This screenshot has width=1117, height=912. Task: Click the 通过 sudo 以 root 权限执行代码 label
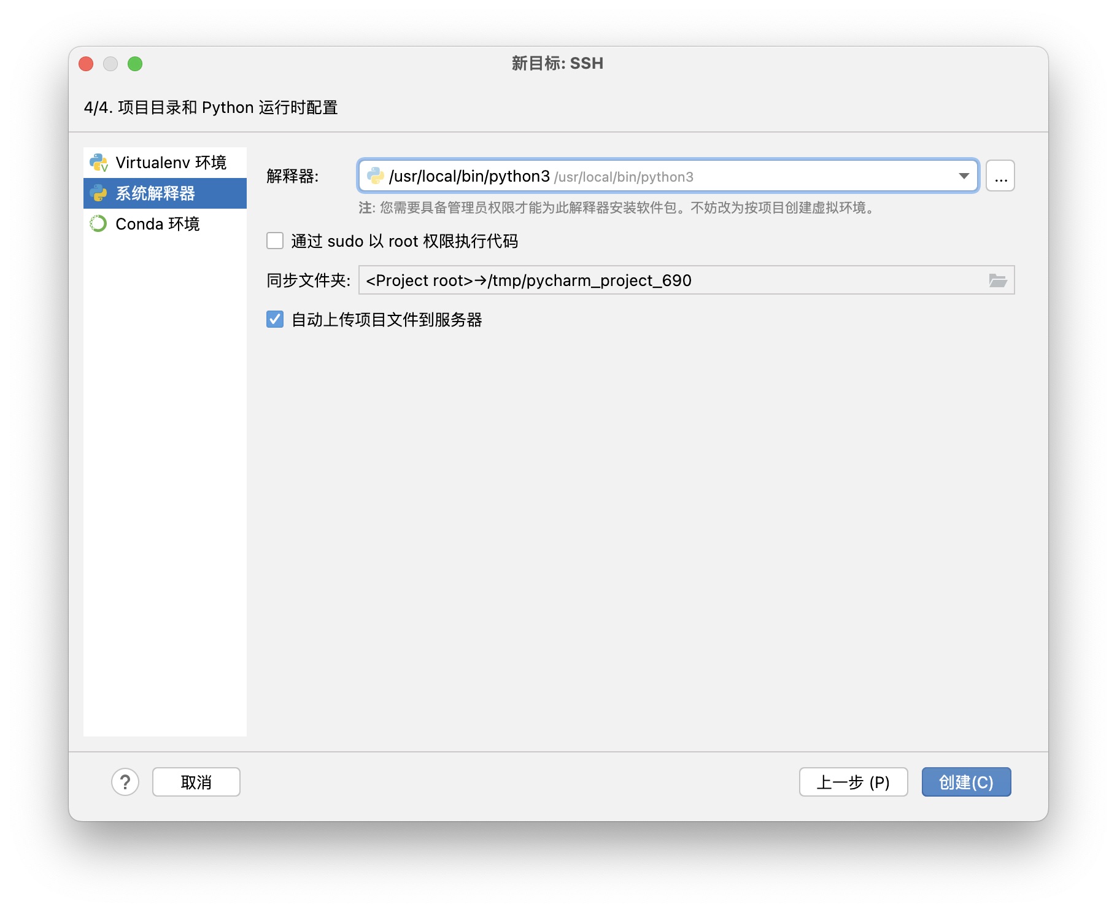click(404, 241)
